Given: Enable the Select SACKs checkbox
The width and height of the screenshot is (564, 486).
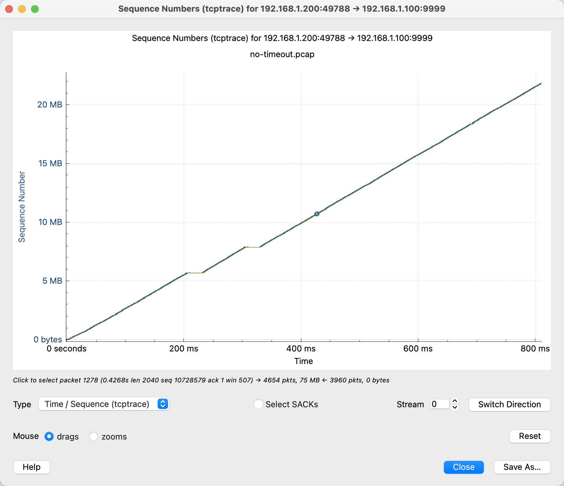Looking at the screenshot, I should point(258,404).
